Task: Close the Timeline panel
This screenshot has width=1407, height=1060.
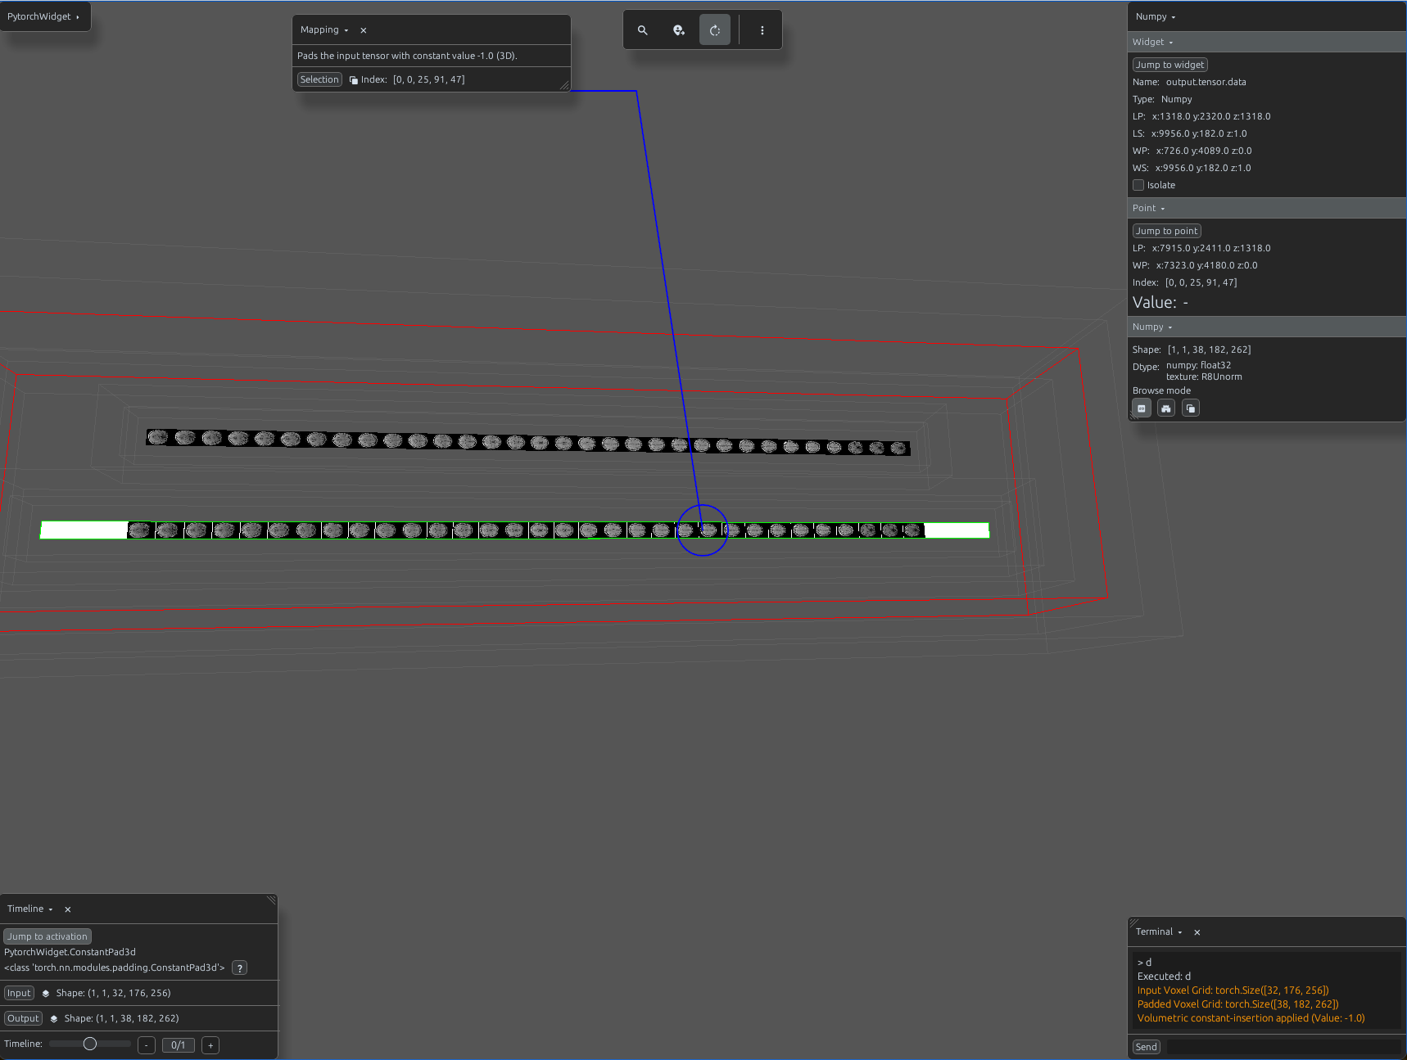Action: [68, 909]
